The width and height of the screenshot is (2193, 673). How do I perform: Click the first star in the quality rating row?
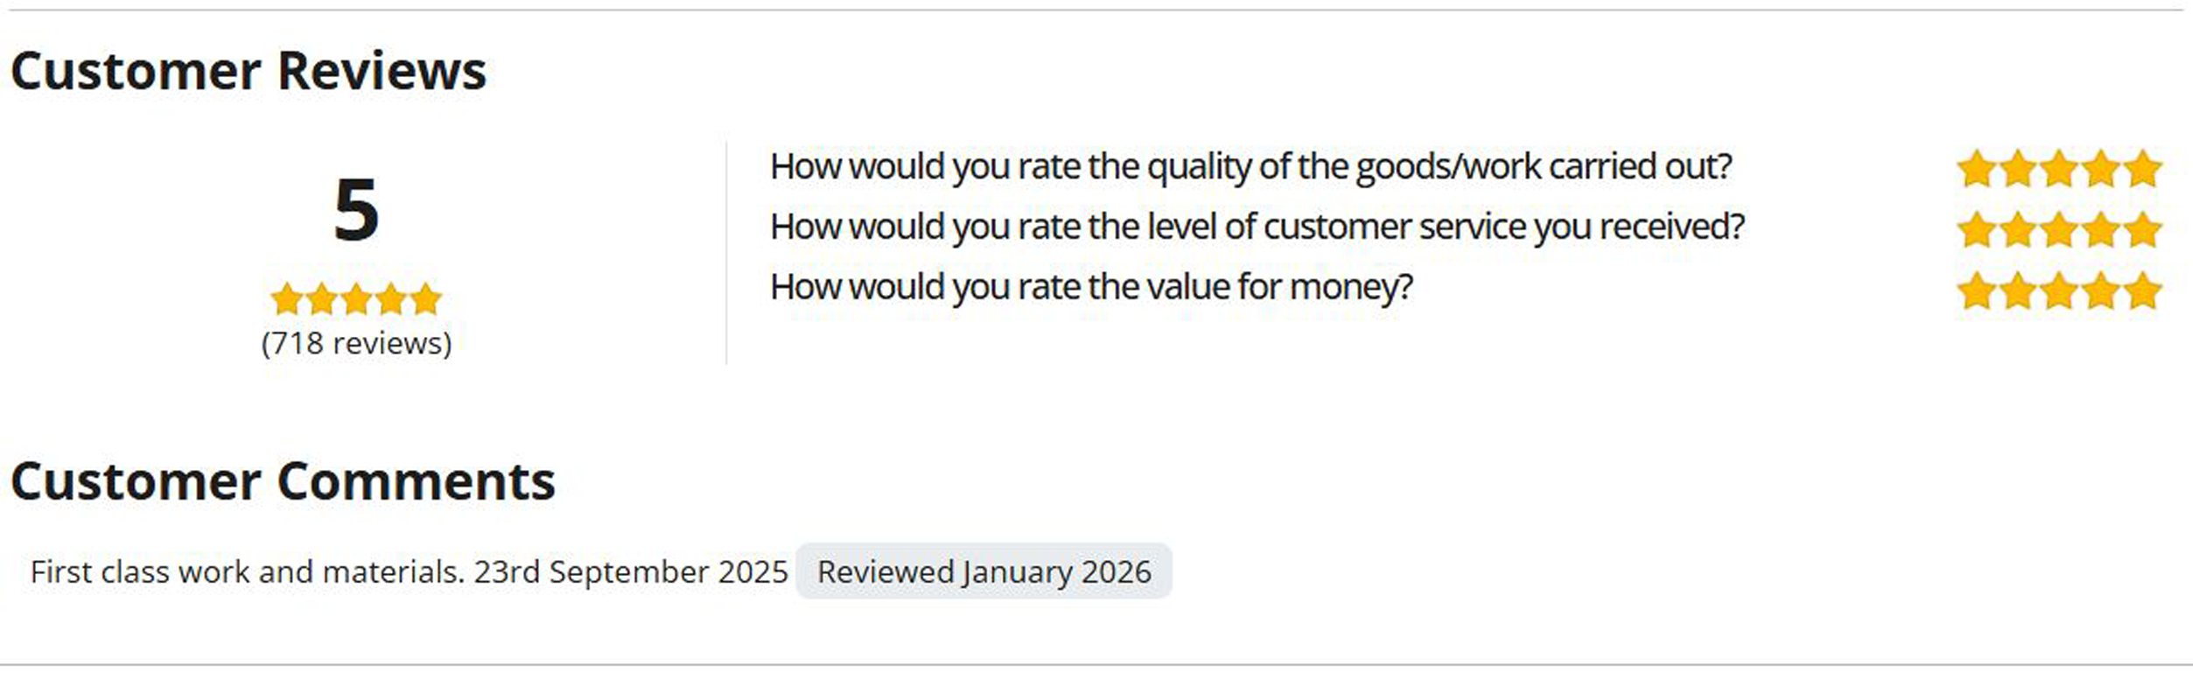coord(1976,169)
